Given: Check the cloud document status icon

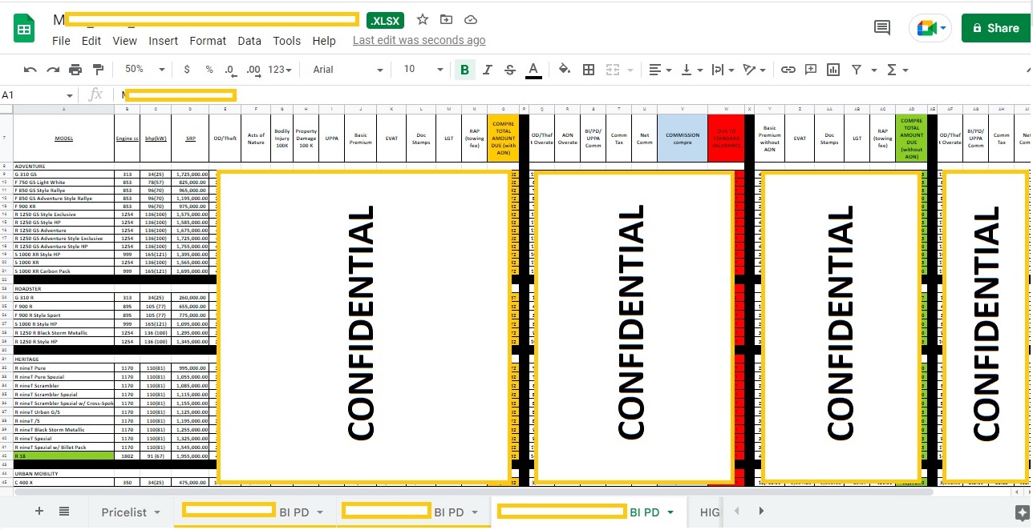Looking at the screenshot, I should 472,20.
